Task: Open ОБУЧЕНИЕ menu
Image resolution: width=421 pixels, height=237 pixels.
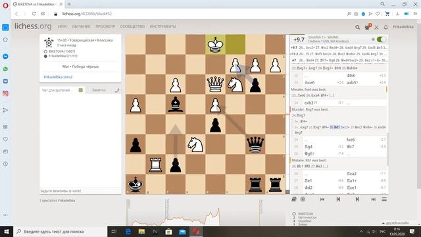Action: [x=81, y=26]
